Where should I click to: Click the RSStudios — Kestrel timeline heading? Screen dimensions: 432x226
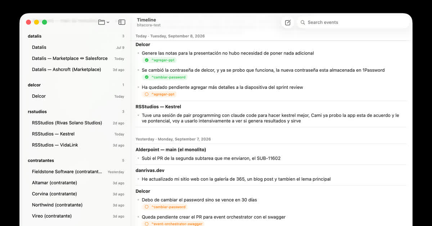pos(158,107)
